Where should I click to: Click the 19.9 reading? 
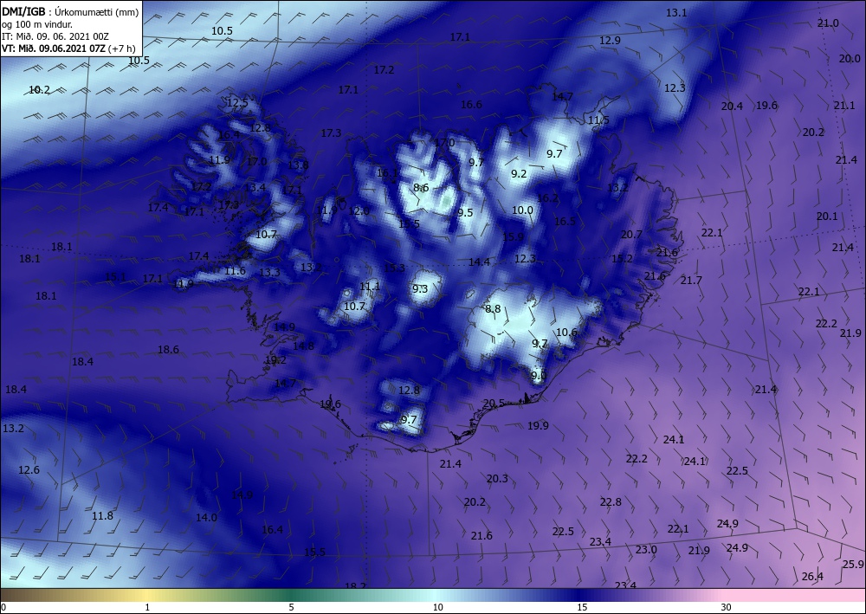(x=538, y=425)
